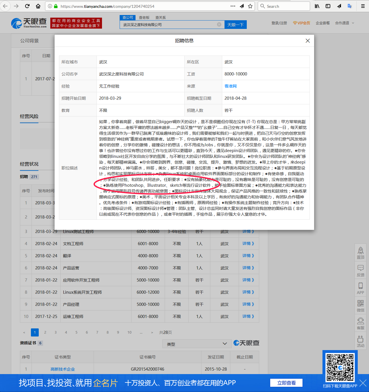Open the 登录/注册 link
Image resolution: width=369 pixels, height=392 pixels.
pos(279,23)
